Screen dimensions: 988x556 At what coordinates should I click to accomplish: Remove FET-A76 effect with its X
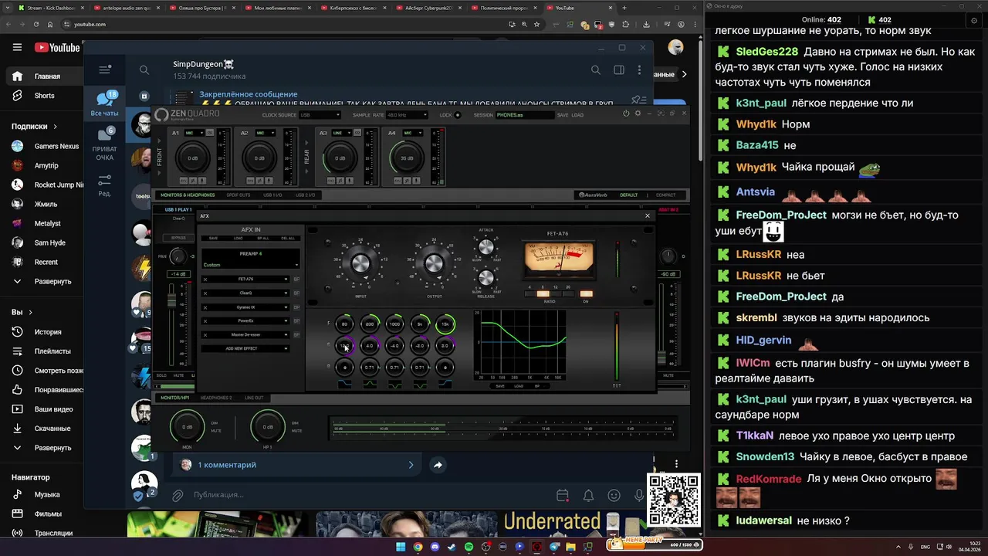coord(205,280)
